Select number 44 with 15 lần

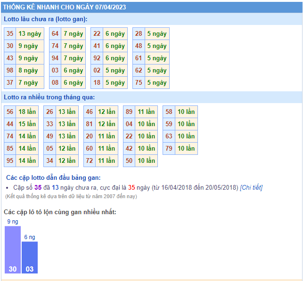click(x=10, y=124)
